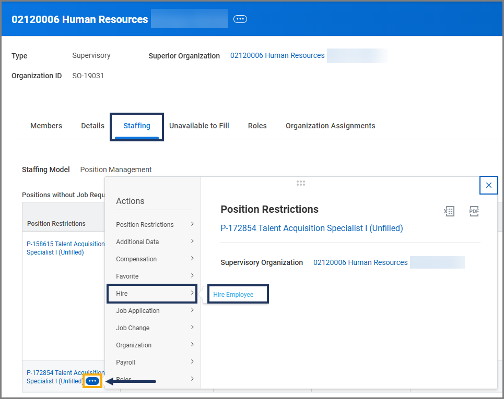
Task: Expand the Hire submenu
Action: [151, 294]
